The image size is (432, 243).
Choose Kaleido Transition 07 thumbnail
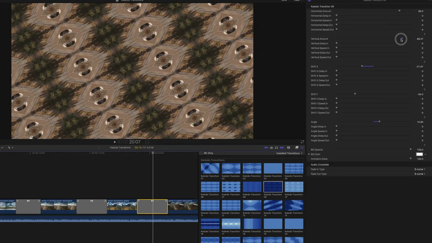tap(231, 187)
